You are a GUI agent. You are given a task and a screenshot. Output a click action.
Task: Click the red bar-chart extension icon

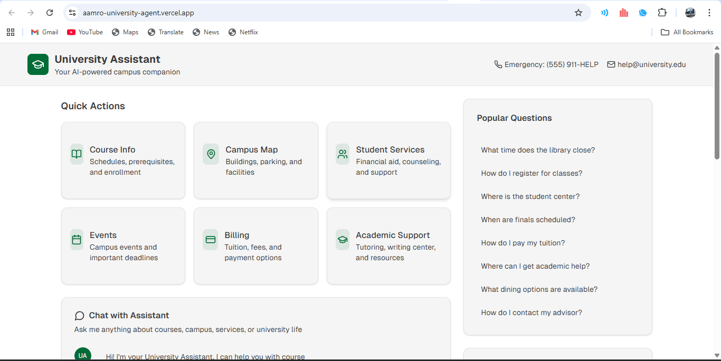624,13
